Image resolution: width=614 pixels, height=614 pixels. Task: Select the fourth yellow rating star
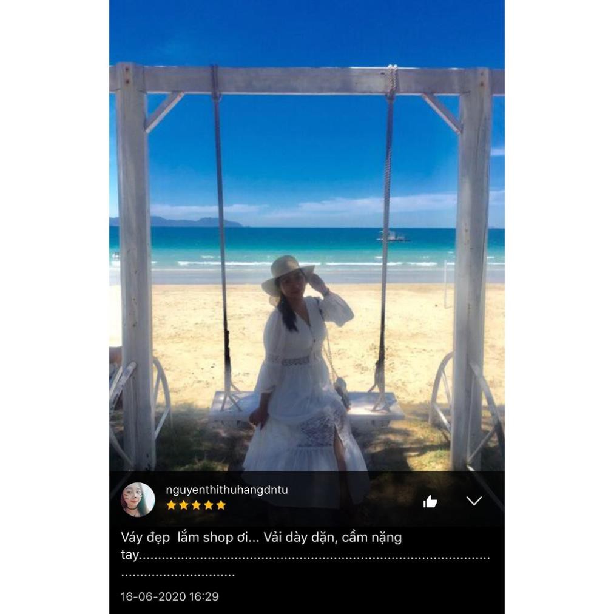(x=209, y=505)
